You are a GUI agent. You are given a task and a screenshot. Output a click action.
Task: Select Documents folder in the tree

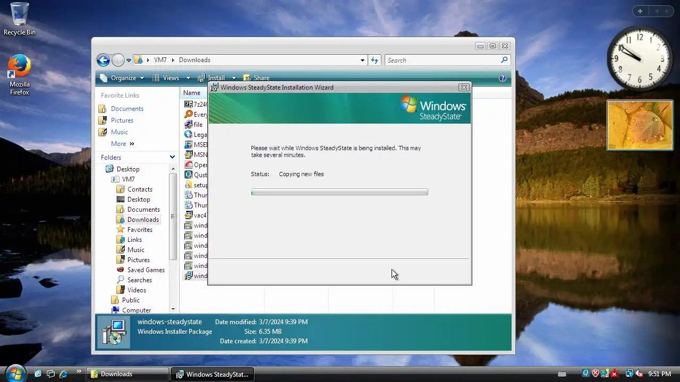[143, 210]
